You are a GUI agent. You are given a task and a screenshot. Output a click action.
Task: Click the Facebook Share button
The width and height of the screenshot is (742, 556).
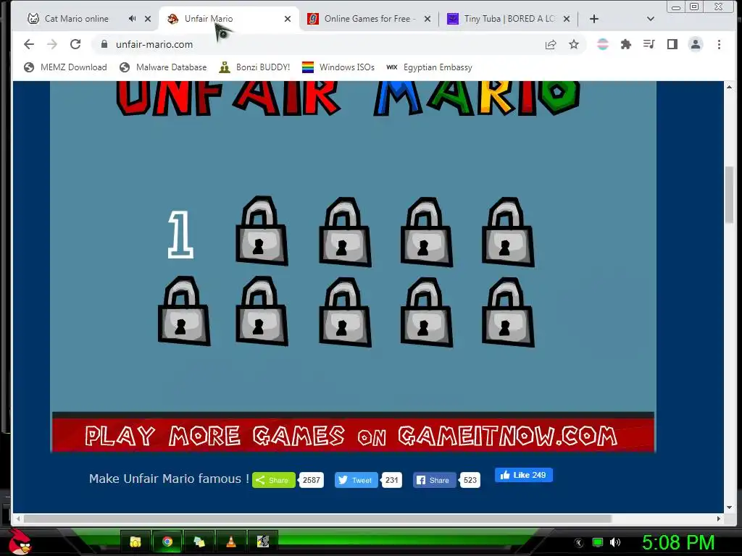point(434,480)
